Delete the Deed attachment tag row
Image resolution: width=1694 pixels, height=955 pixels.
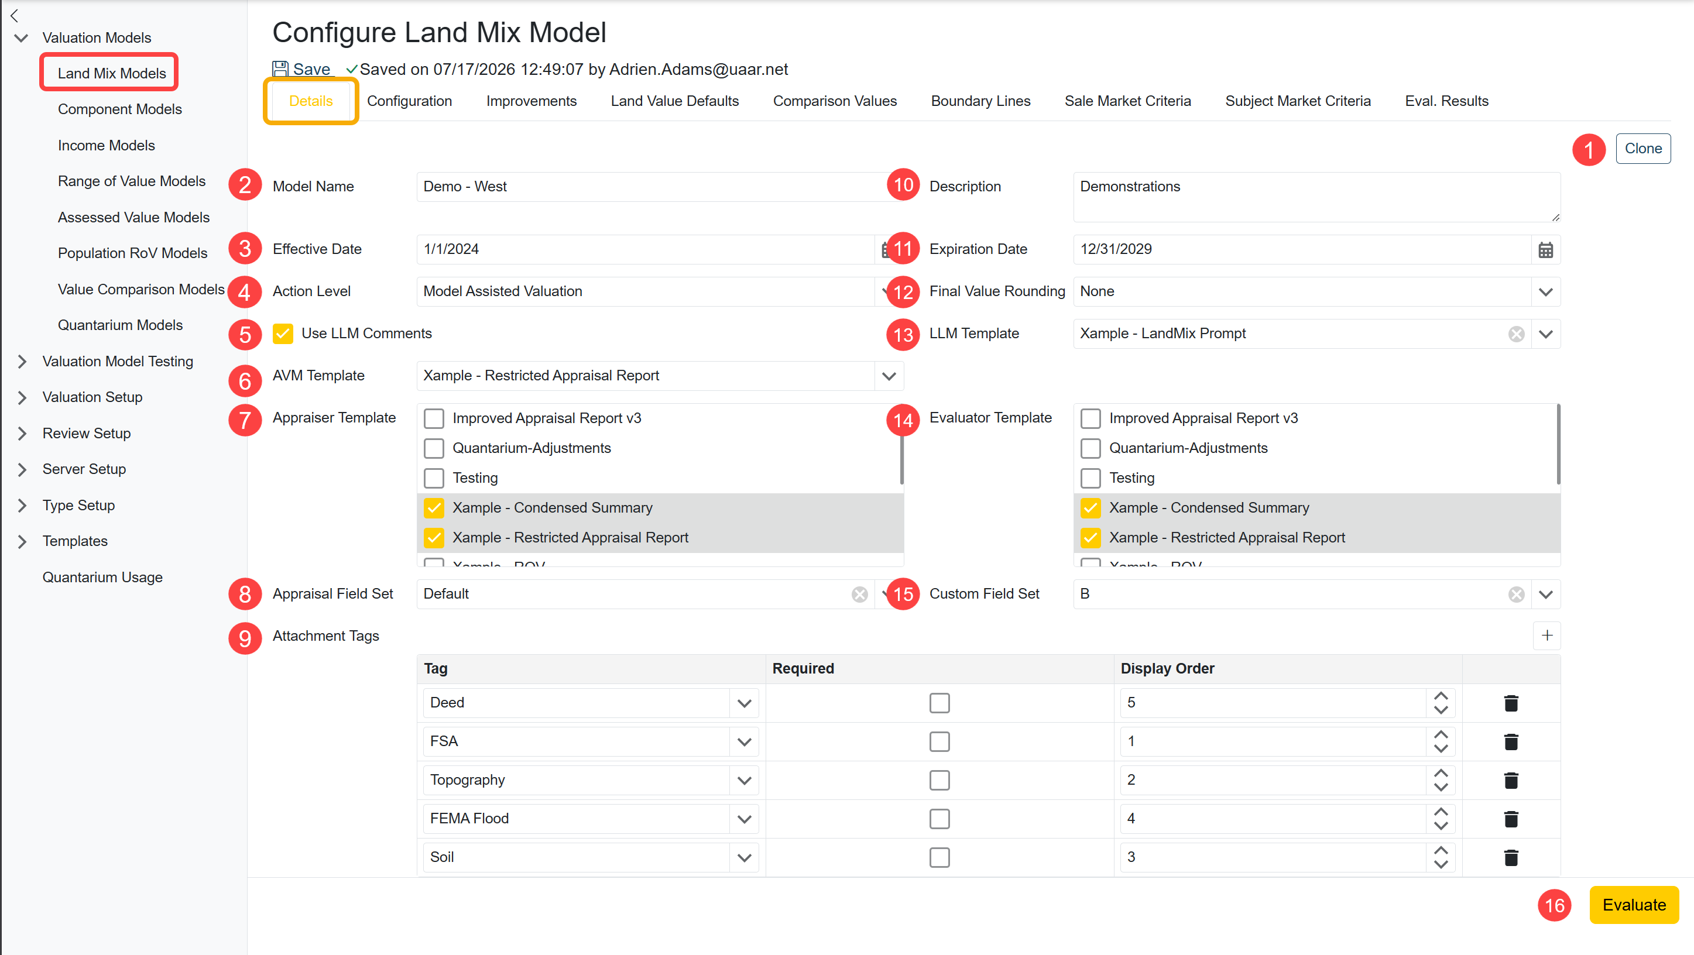click(x=1511, y=703)
